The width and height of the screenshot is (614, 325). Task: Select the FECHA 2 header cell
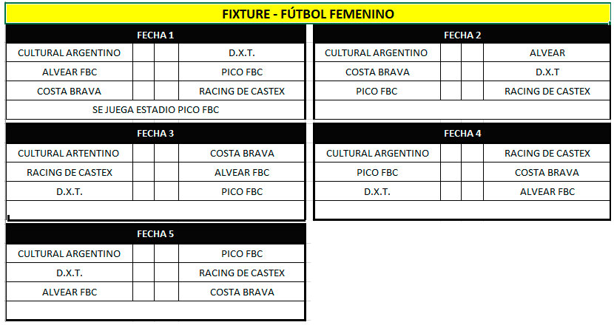(462, 35)
